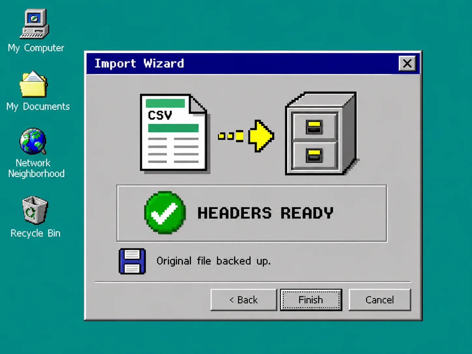Go back with the < Back button
Image resolution: width=472 pixels, height=354 pixels.
click(243, 300)
